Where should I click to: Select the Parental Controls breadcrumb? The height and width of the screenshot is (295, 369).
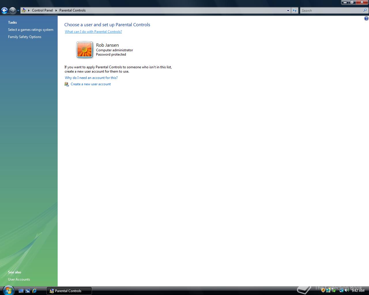coord(72,10)
